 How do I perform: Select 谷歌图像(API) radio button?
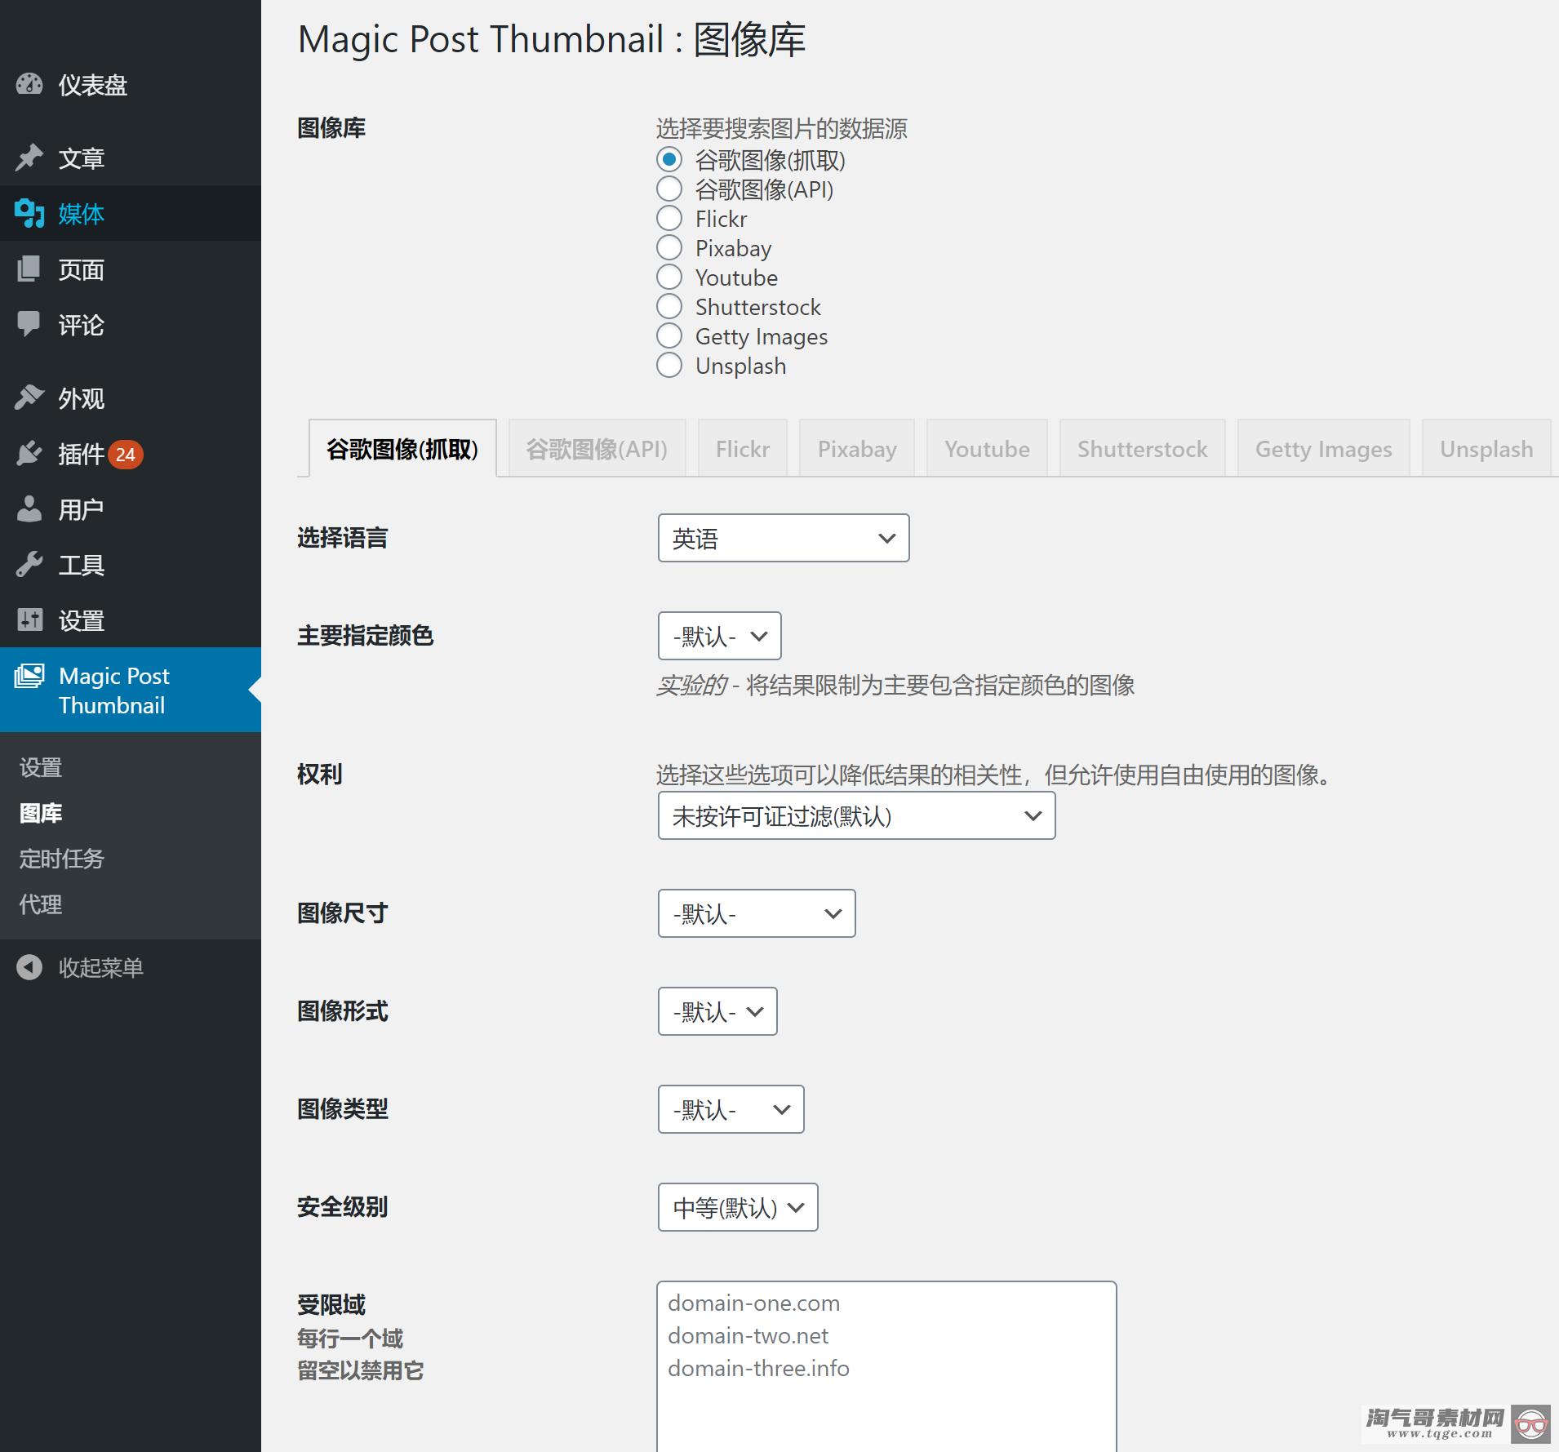tap(669, 189)
